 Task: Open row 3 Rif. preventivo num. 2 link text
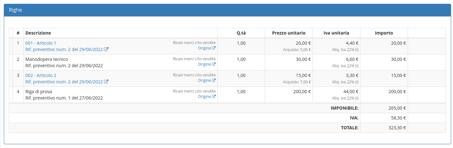click(x=64, y=82)
